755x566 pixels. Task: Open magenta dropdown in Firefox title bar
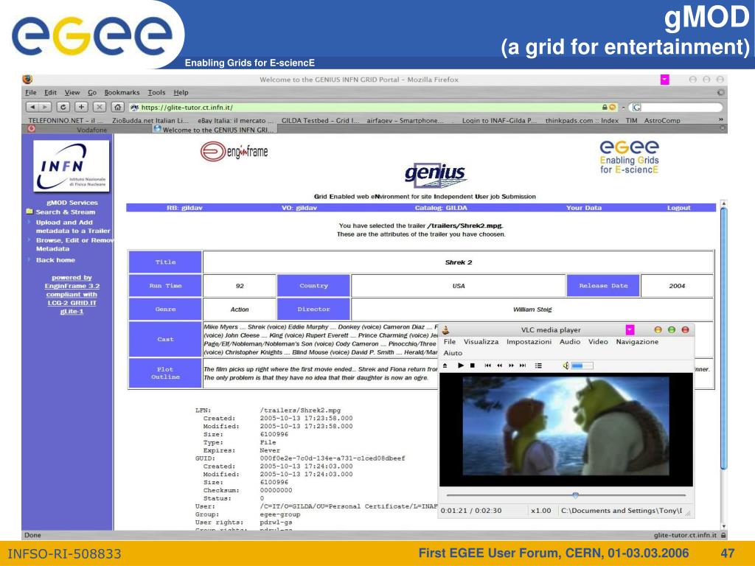click(664, 80)
